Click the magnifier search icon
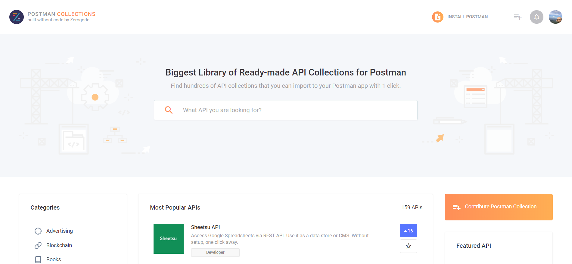 [169, 110]
